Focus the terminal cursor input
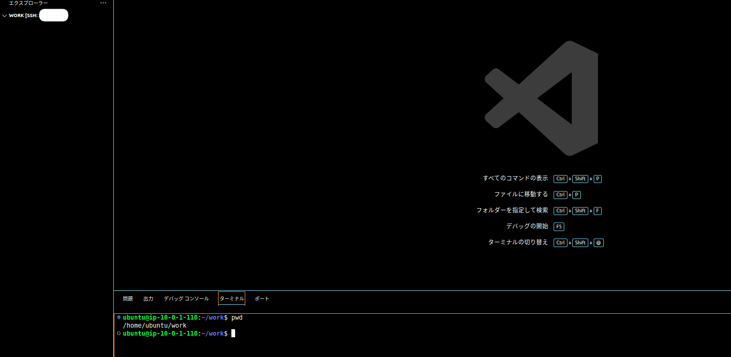This screenshot has height=357, width=731. pyautogui.click(x=233, y=334)
